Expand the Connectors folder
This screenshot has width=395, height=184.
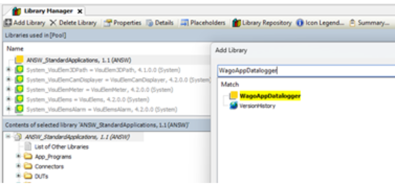18,166
